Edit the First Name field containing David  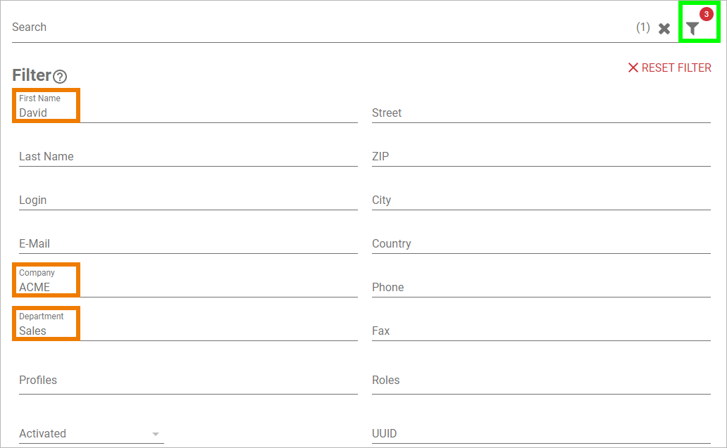coord(187,113)
